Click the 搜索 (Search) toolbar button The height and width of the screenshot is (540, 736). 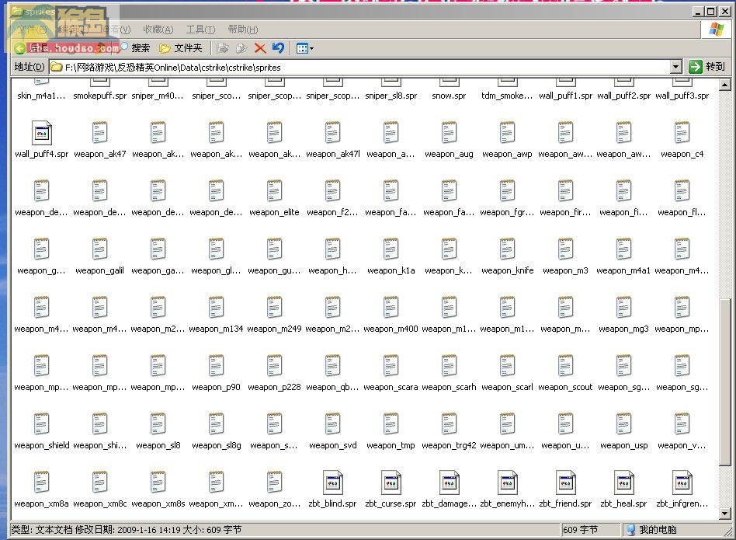[x=135, y=48]
